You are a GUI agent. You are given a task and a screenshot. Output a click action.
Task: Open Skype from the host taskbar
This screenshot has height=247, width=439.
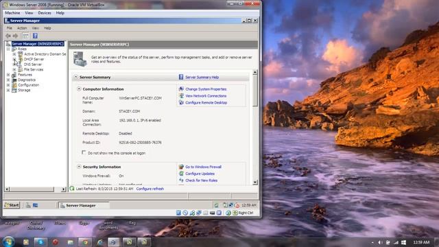[x=40, y=242]
